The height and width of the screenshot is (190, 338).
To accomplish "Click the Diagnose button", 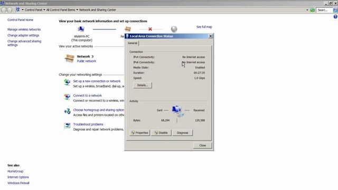I will [x=182, y=132].
